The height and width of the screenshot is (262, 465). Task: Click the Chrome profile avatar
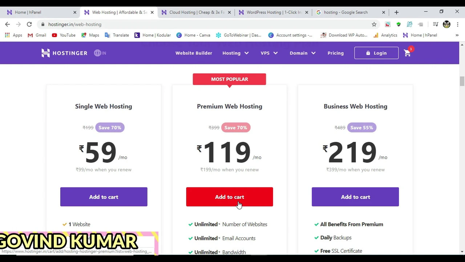[x=446, y=24]
